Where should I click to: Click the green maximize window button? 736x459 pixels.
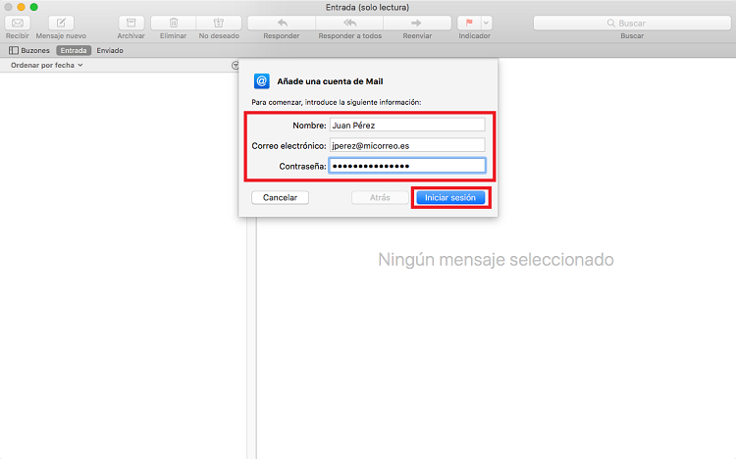[x=33, y=7]
